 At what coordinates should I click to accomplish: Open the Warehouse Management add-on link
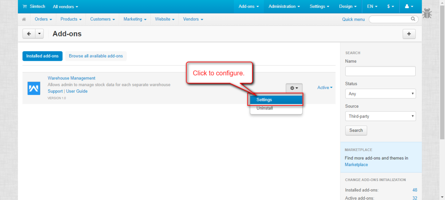(x=72, y=78)
